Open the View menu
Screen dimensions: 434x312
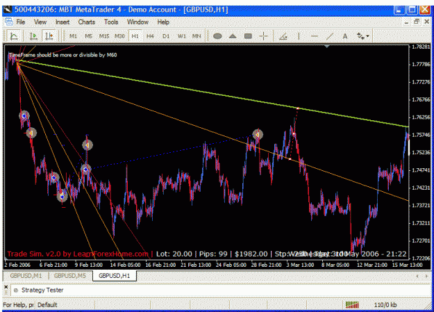(x=40, y=22)
